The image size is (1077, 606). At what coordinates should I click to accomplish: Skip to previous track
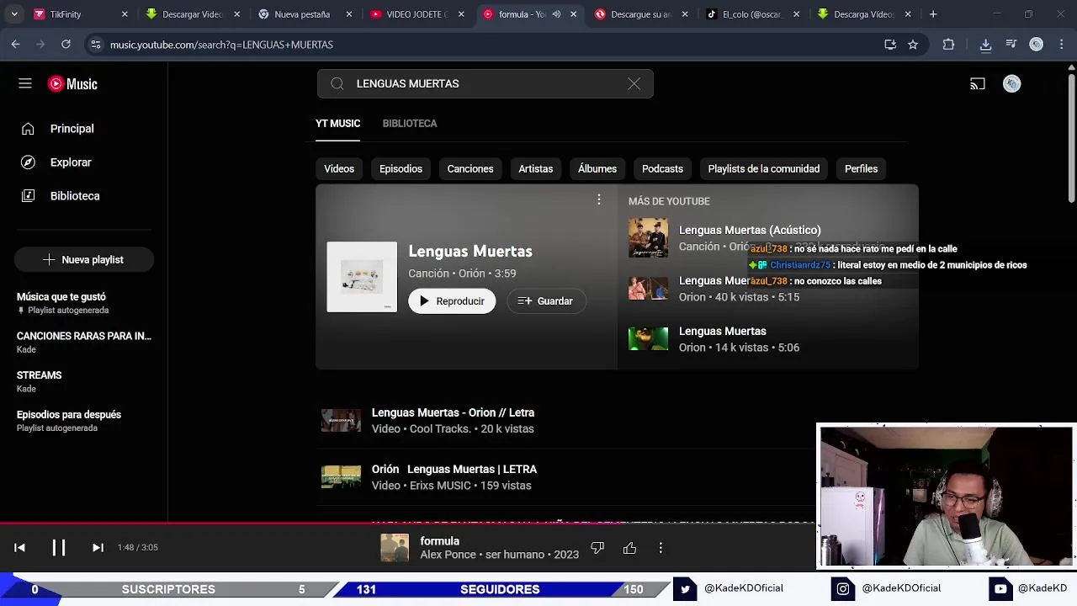click(19, 548)
